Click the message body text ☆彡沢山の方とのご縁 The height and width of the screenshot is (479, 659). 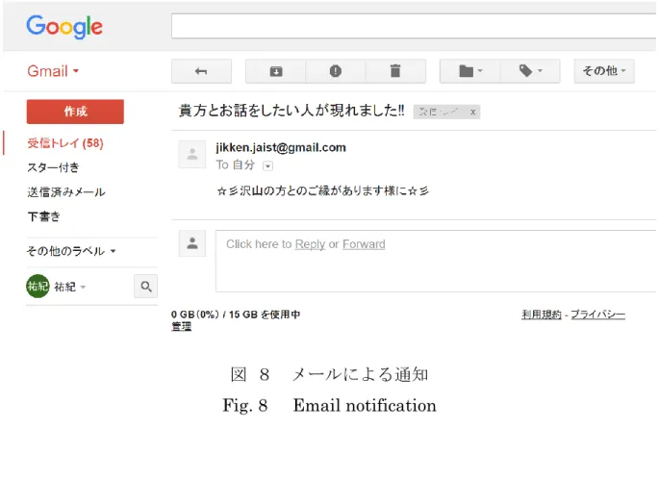(323, 191)
